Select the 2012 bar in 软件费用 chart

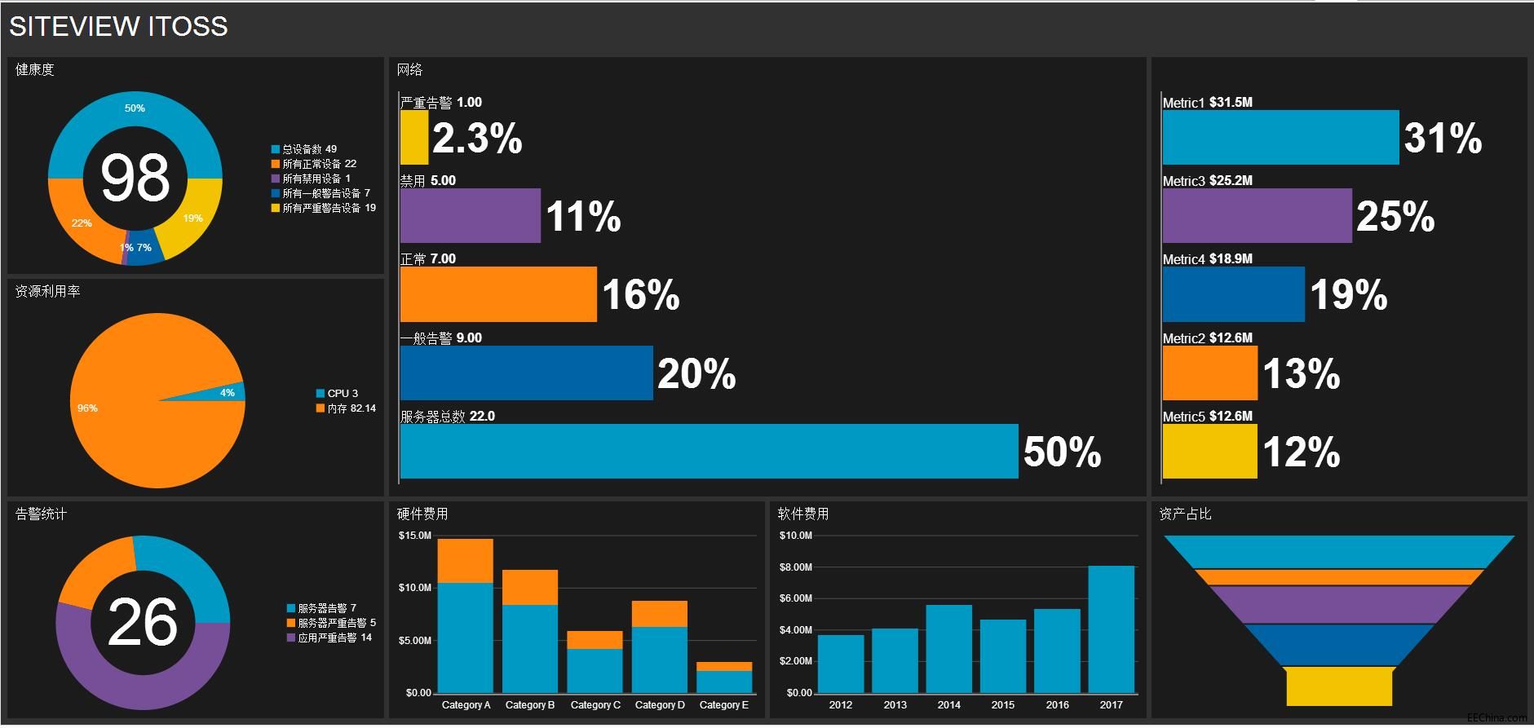840,664
